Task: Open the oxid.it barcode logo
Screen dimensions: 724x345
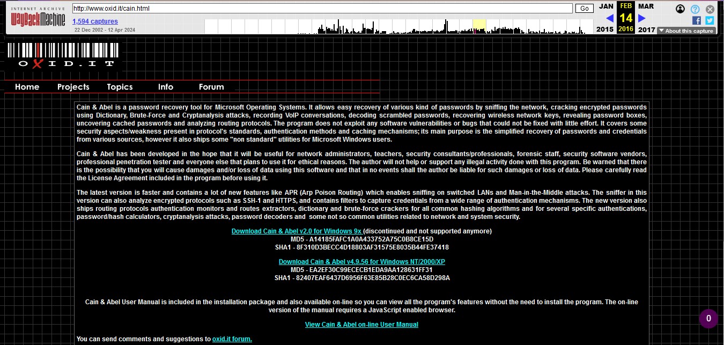Action: point(63,56)
